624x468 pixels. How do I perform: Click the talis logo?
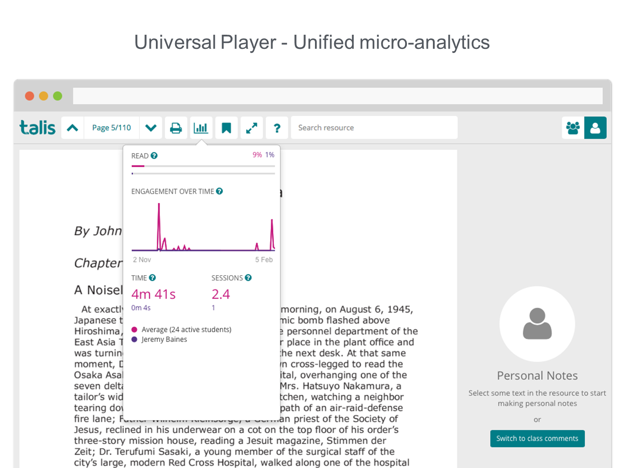[x=37, y=128]
